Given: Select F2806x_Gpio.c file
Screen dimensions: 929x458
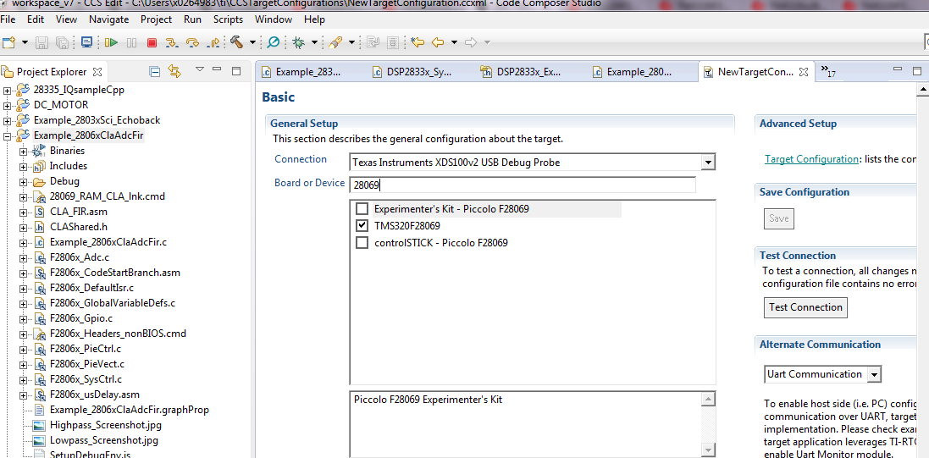Looking at the screenshot, I should (80, 318).
